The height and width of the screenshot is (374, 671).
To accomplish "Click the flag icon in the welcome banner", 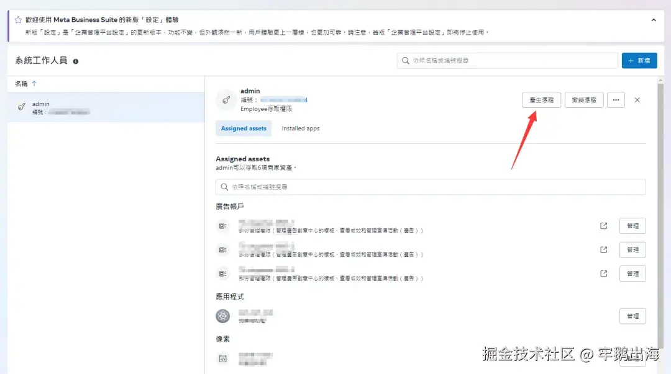I will [x=16, y=19].
